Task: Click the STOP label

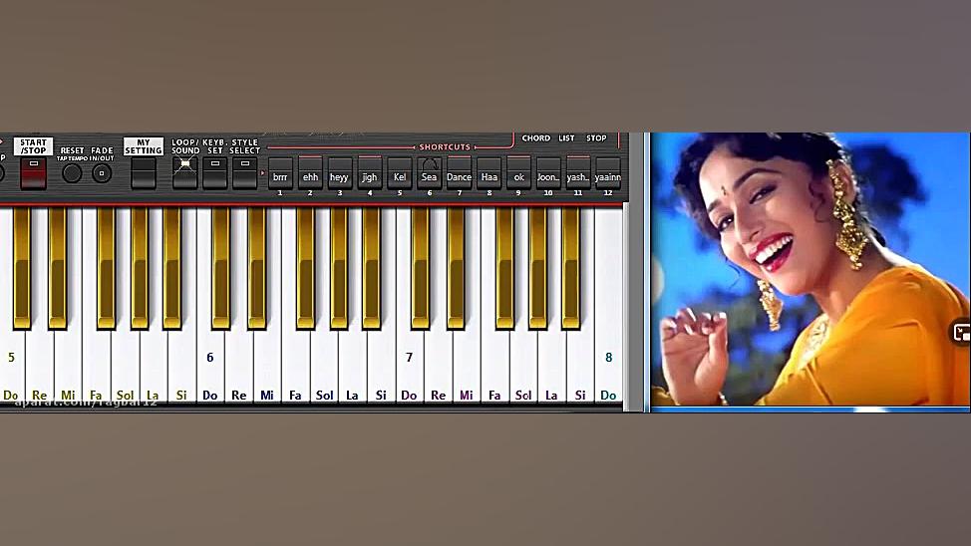Action: pos(596,138)
